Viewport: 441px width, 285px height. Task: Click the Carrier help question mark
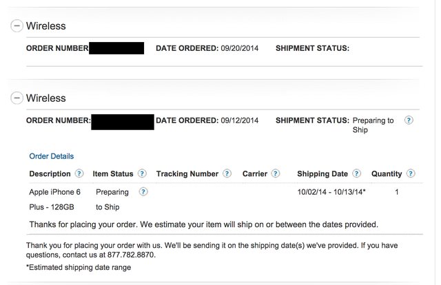(276, 174)
